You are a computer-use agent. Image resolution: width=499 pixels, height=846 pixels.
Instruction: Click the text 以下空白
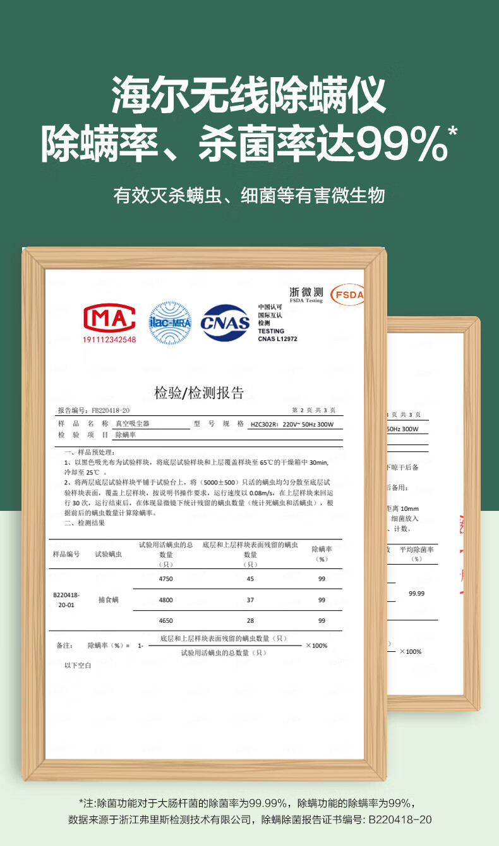coord(78,666)
